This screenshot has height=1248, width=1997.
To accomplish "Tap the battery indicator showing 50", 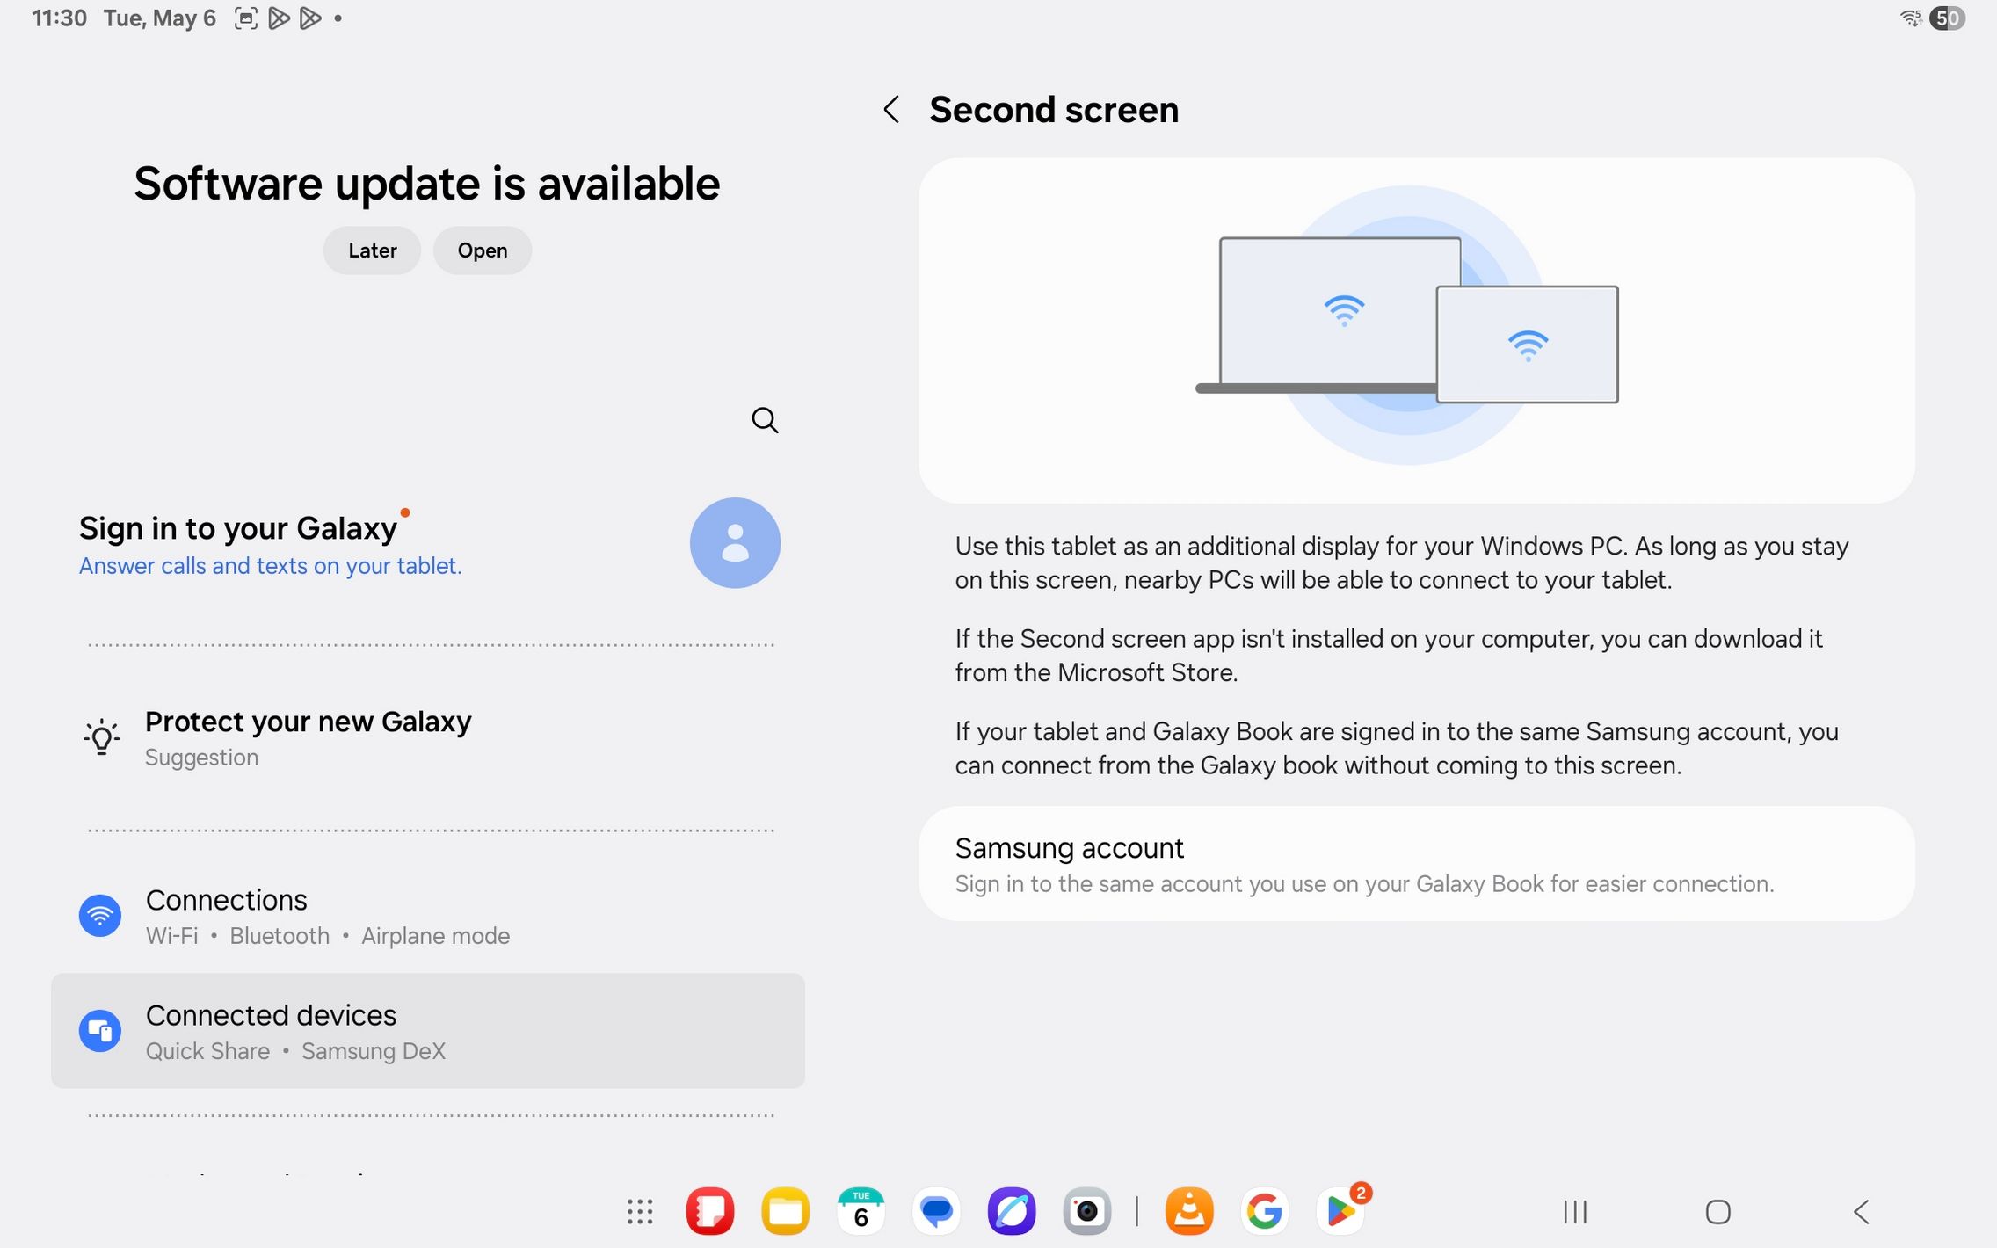I will (x=1948, y=18).
